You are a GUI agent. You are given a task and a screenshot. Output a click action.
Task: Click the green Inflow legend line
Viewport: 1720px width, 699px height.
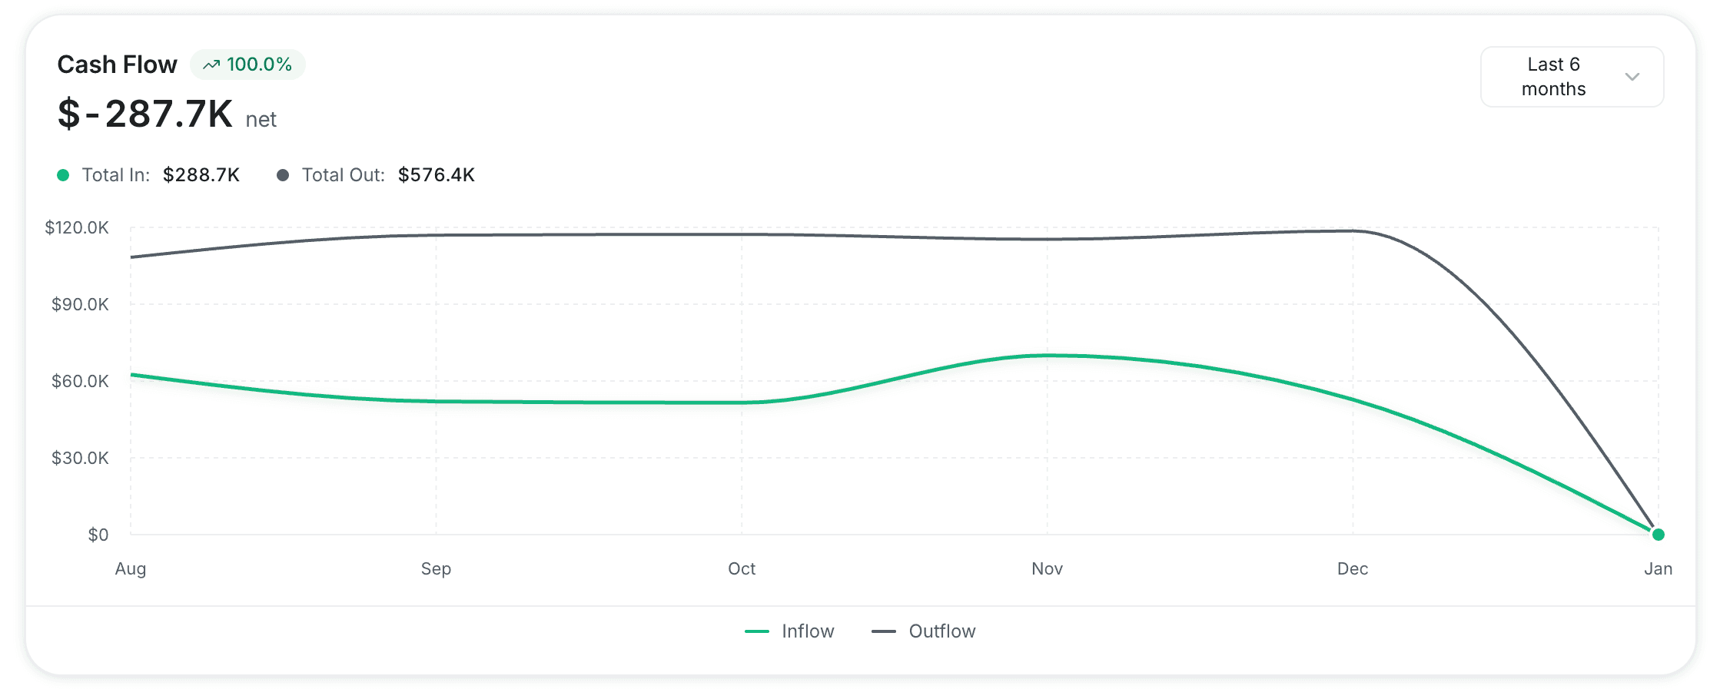point(757,631)
